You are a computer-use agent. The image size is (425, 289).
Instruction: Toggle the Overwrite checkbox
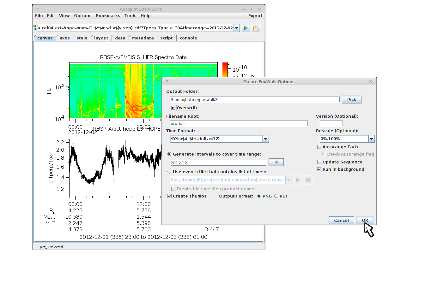173,108
